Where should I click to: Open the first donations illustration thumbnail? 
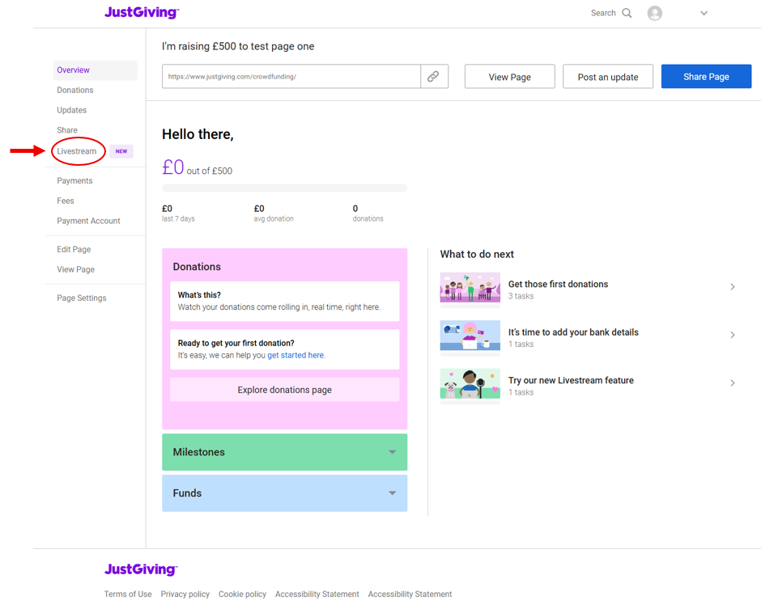click(470, 289)
